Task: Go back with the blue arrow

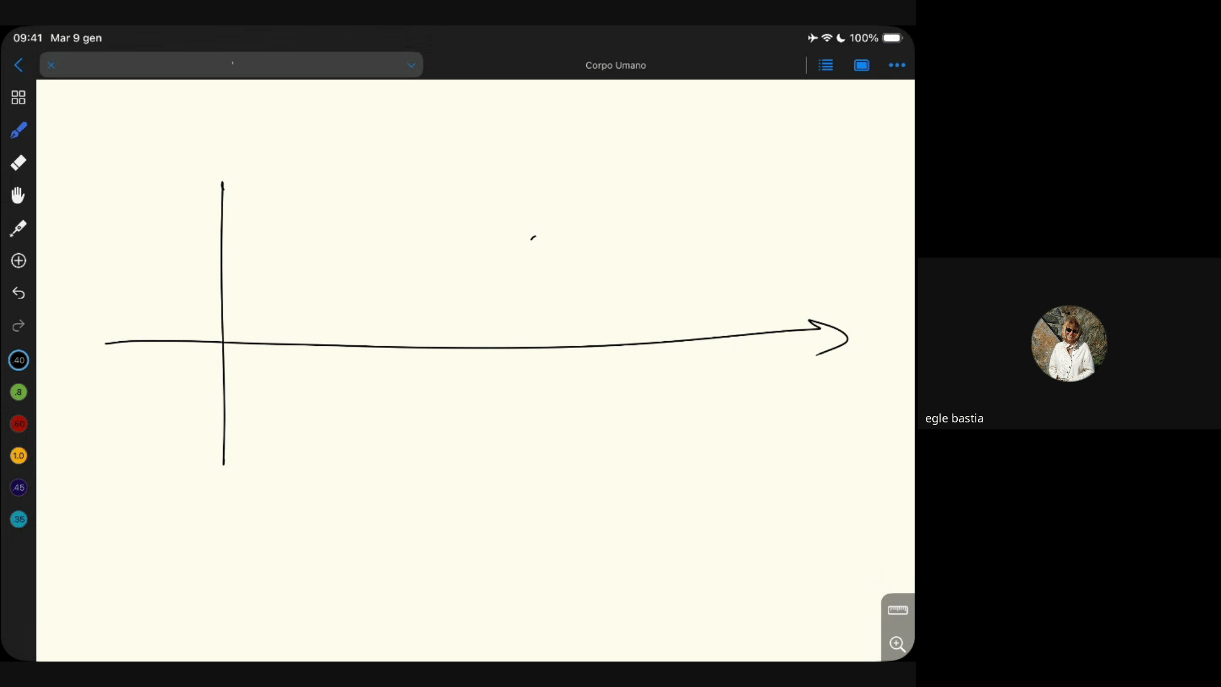Action: coord(18,65)
